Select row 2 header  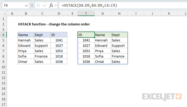tap(3, 24)
